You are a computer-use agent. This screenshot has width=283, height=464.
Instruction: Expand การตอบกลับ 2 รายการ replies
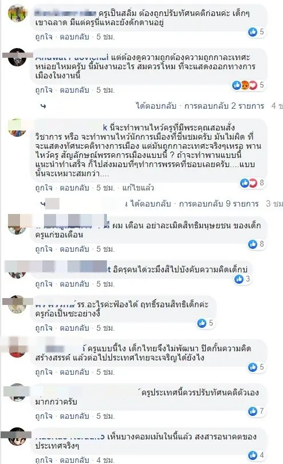click(224, 106)
